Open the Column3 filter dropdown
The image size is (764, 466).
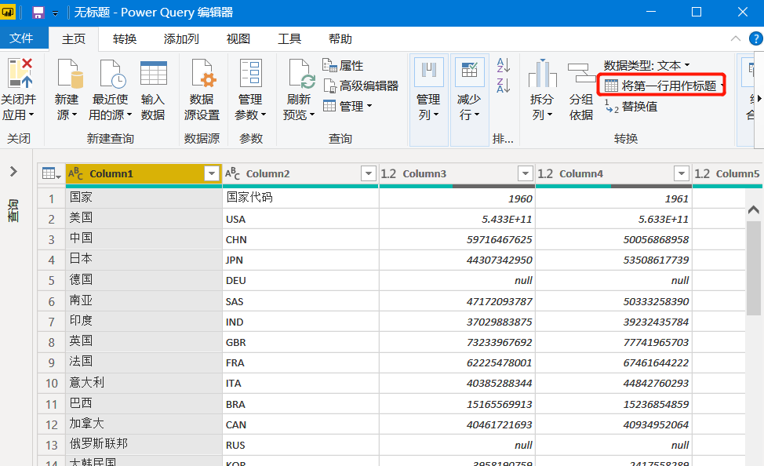[x=526, y=173]
